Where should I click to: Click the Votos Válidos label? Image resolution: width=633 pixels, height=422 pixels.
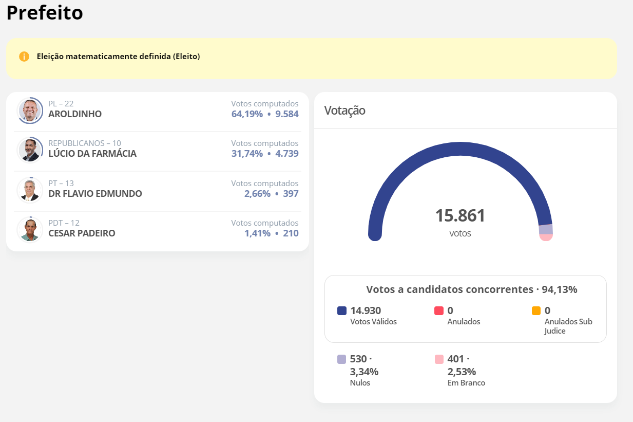pyautogui.click(x=373, y=322)
